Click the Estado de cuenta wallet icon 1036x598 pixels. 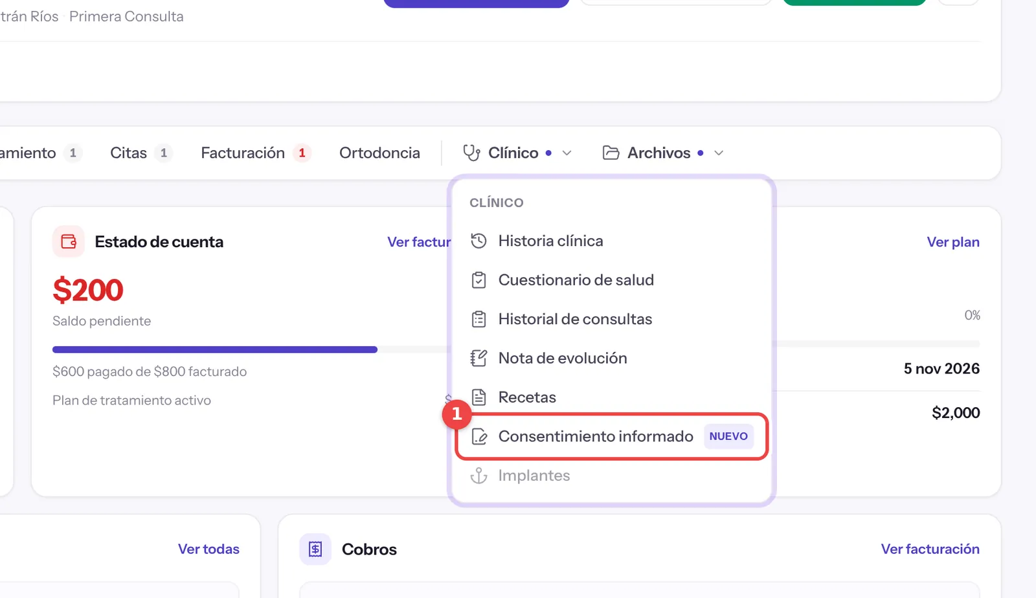[69, 241]
